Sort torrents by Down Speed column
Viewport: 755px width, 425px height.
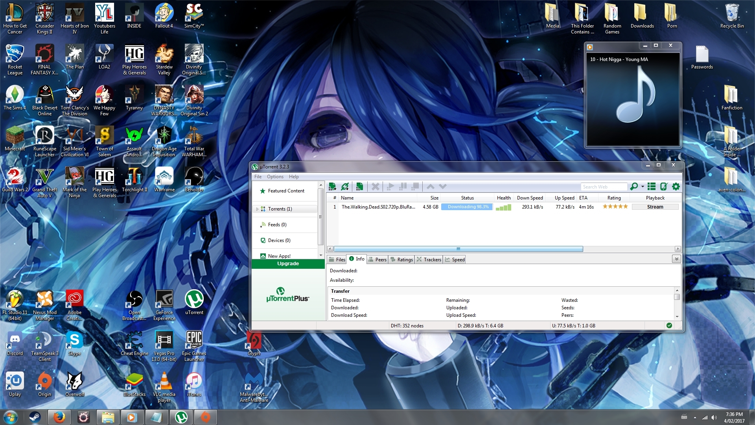coord(530,198)
